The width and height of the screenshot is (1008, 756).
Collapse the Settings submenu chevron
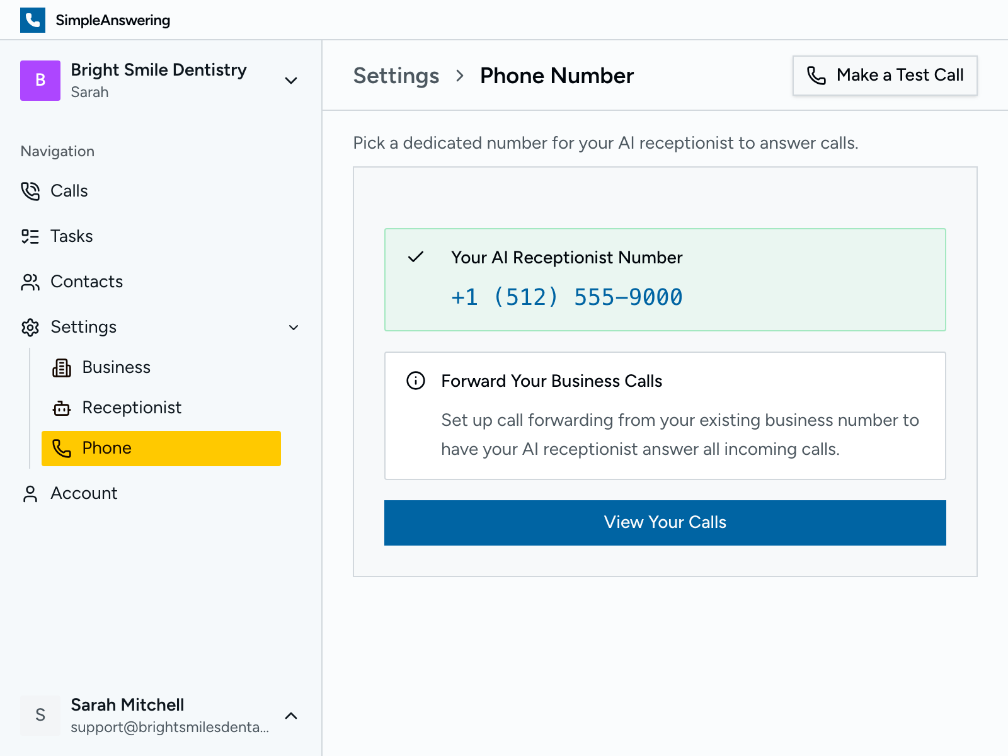pyautogui.click(x=292, y=328)
